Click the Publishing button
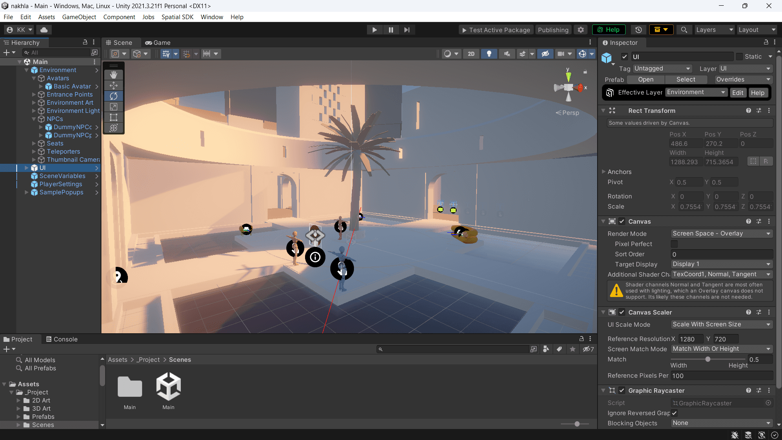Image resolution: width=782 pixels, height=440 pixels. pyautogui.click(x=553, y=30)
